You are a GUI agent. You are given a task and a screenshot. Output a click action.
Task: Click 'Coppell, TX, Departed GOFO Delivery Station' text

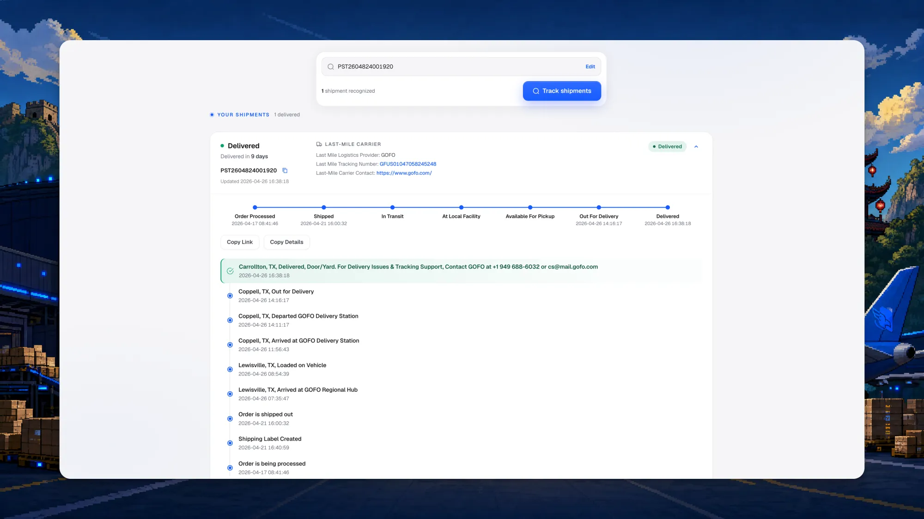298,316
